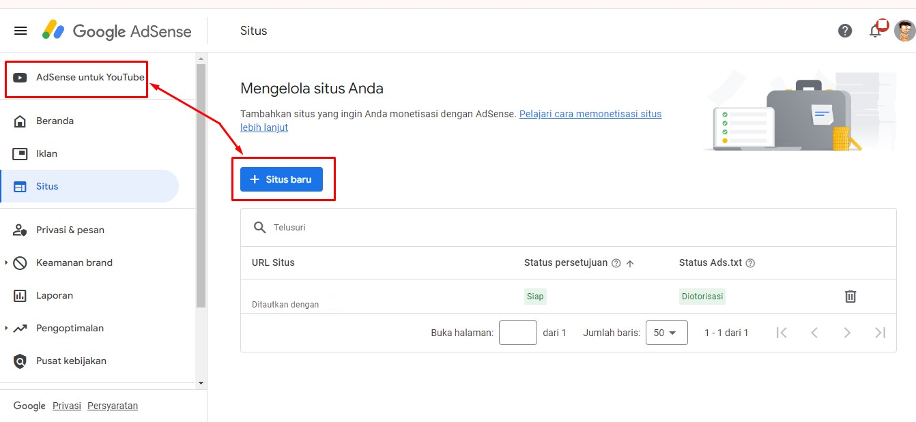Expand the Pengoptimalan submenu arrow
The height and width of the screenshot is (422, 916).
point(6,329)
